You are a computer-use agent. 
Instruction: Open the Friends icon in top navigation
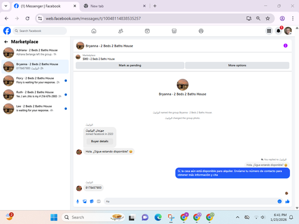121,31
